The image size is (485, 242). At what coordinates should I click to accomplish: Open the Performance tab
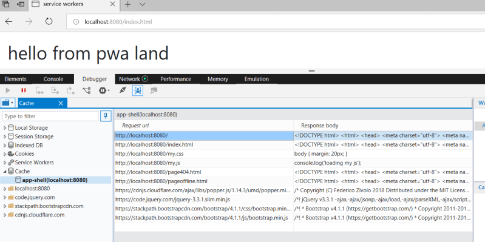click(175, 79)
